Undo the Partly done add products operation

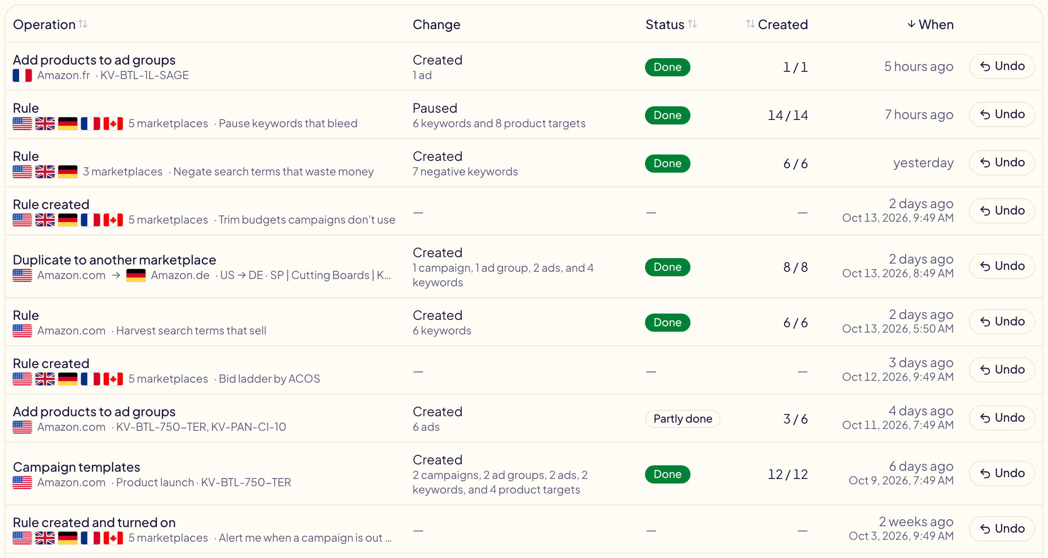coord(1002,418)
